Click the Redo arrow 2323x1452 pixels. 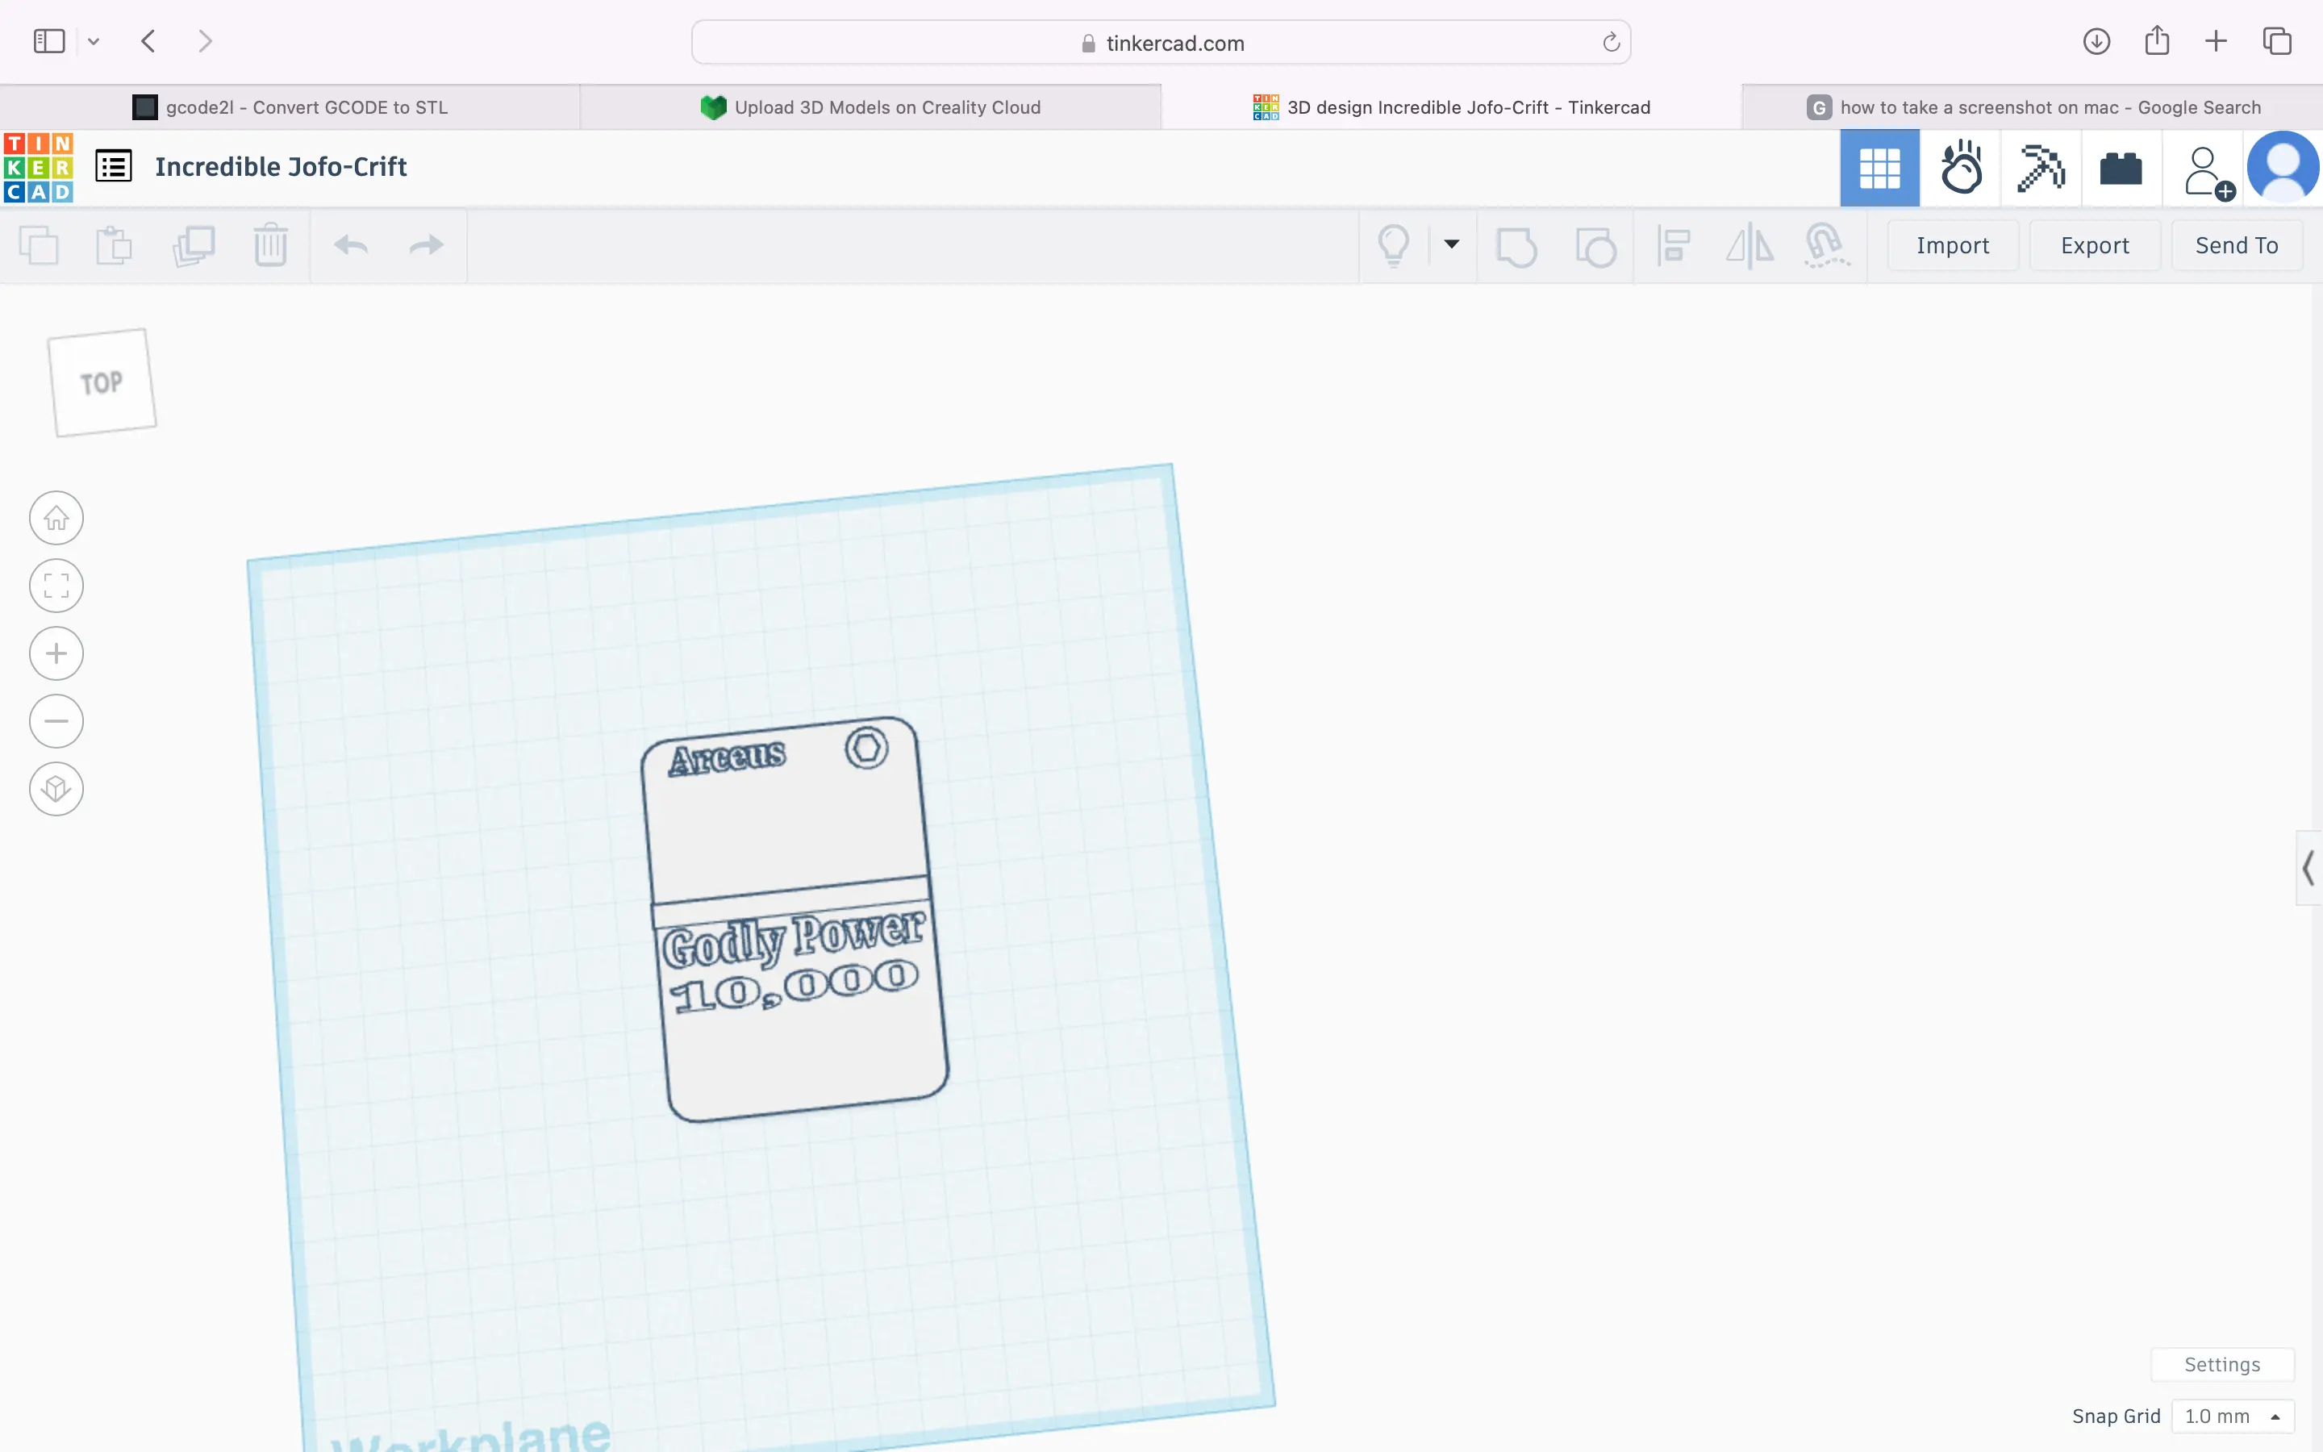(426, 246)
